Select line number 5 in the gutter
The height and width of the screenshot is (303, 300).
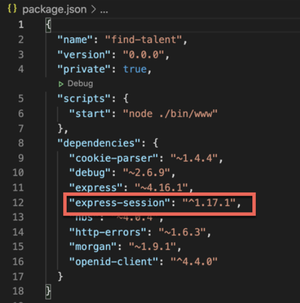point(21,99)
